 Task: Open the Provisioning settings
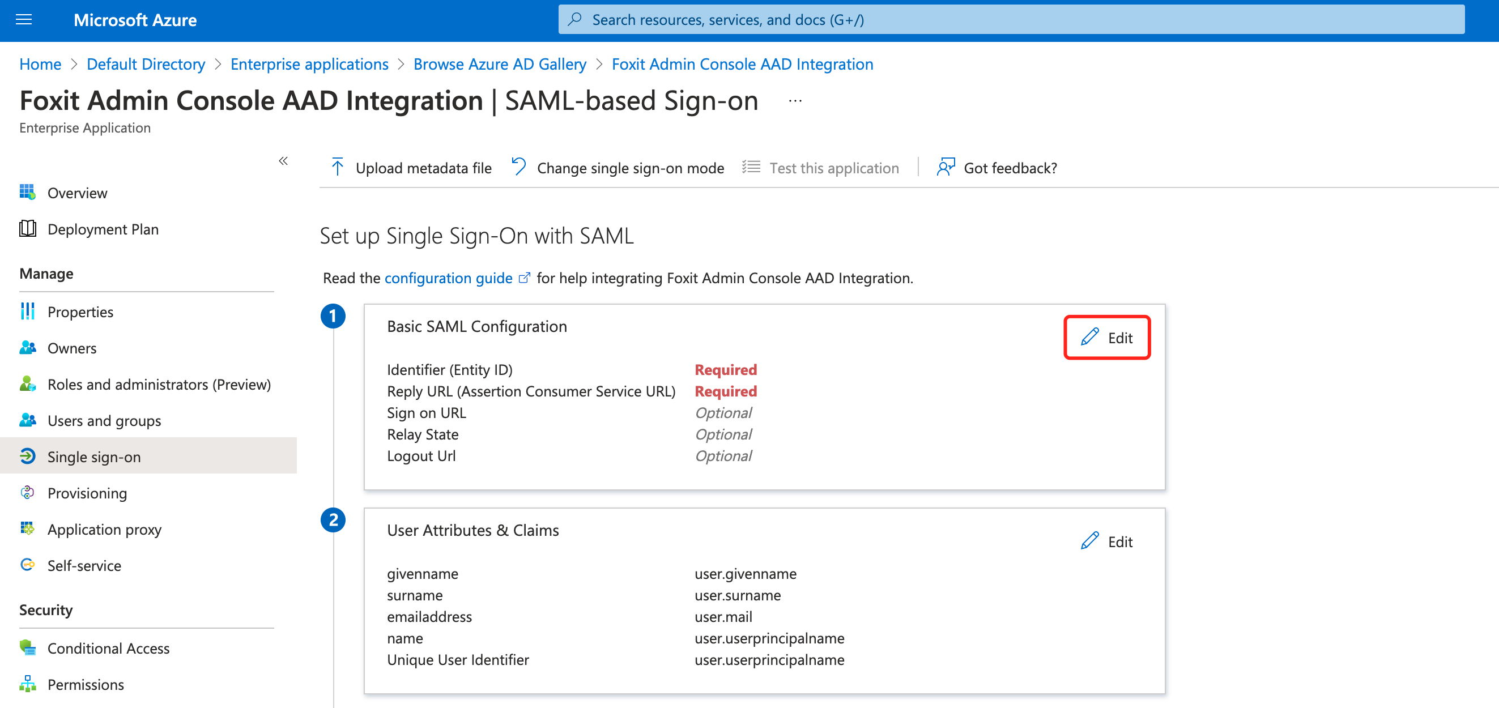pyautogui.click(x=87, y=493)
